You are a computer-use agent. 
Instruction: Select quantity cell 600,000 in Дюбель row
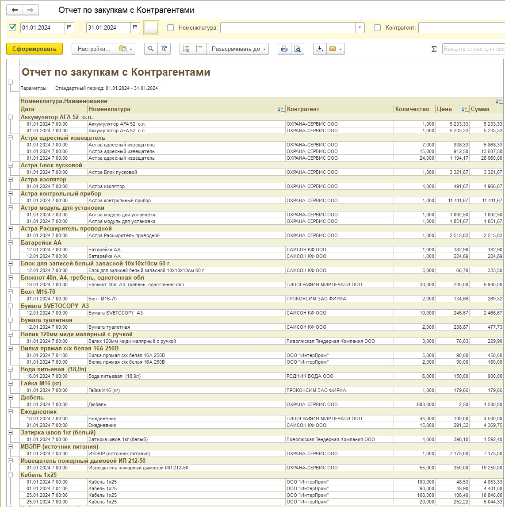(x=414, y=404)
